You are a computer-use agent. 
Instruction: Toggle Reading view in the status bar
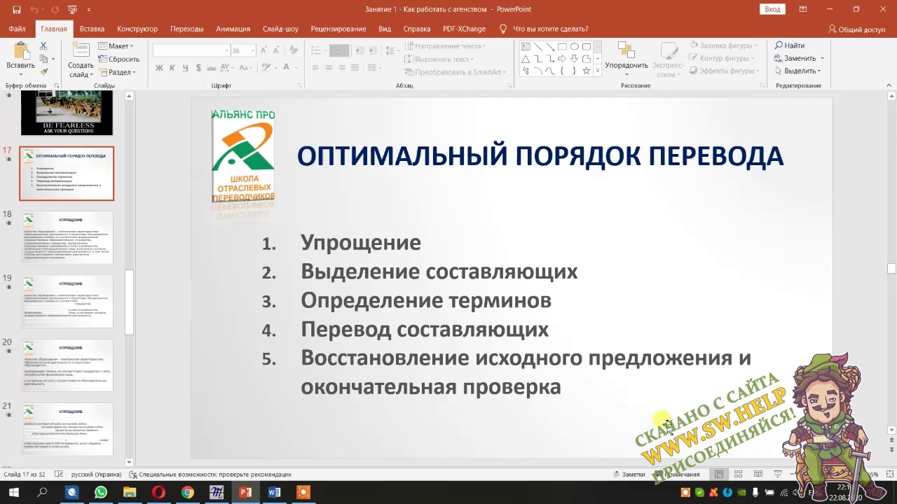pos(758,474)
